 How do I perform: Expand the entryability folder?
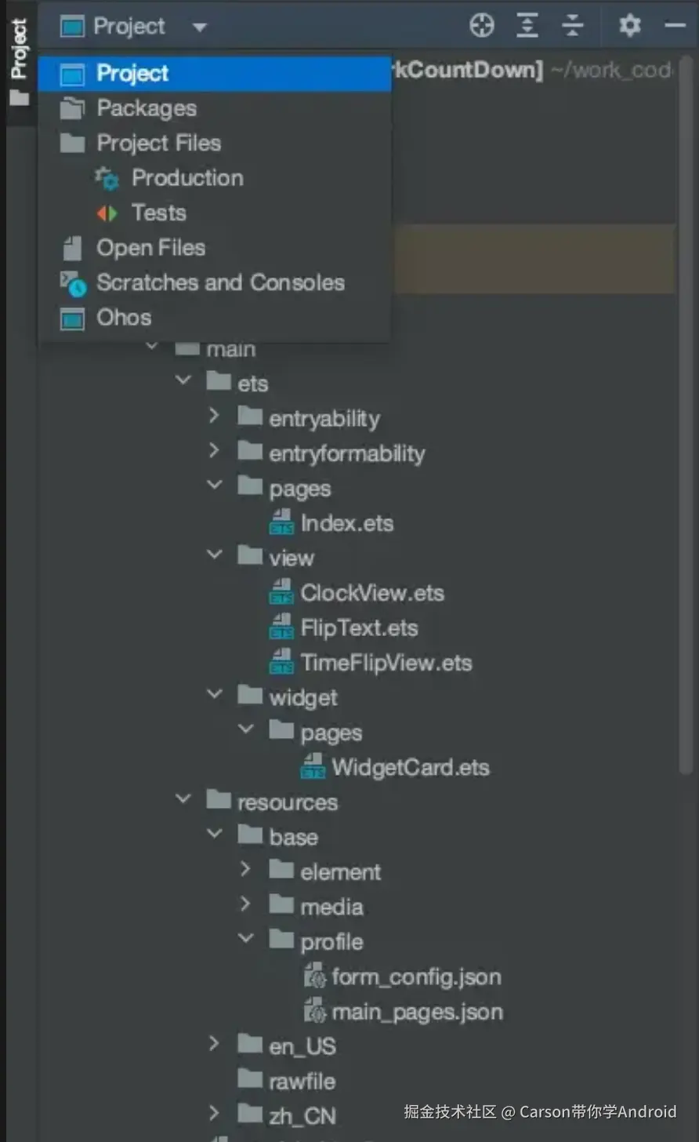point(214,416)
